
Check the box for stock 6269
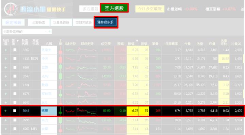[x=15, y=129]
